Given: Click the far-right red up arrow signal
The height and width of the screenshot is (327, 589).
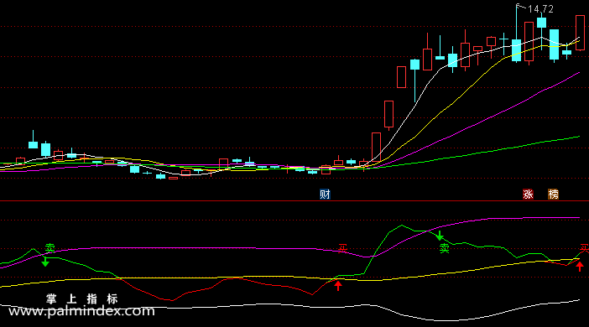Looking at the screenshot, I should 580,267.
